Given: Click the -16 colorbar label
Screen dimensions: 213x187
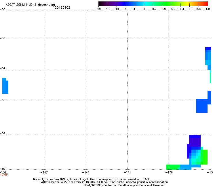Looking at the screenshot, I should 98,9.
